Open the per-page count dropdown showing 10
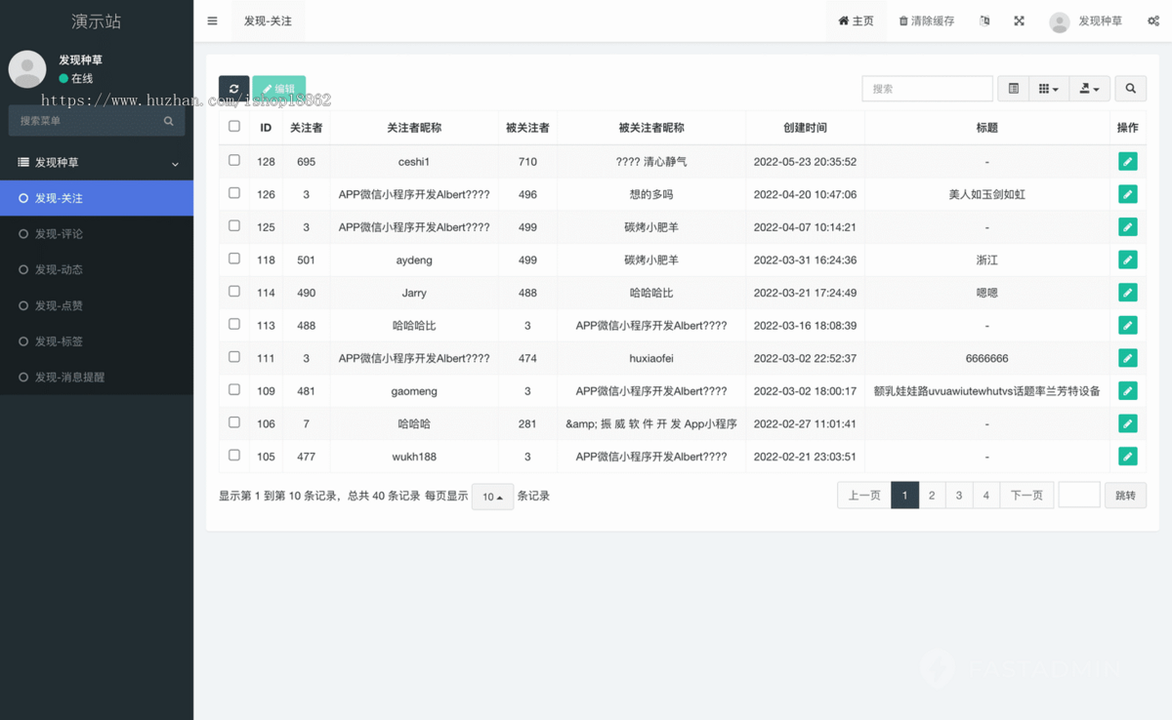The height and width of the screenshot is (720, 1172). (x=492, y=496)
